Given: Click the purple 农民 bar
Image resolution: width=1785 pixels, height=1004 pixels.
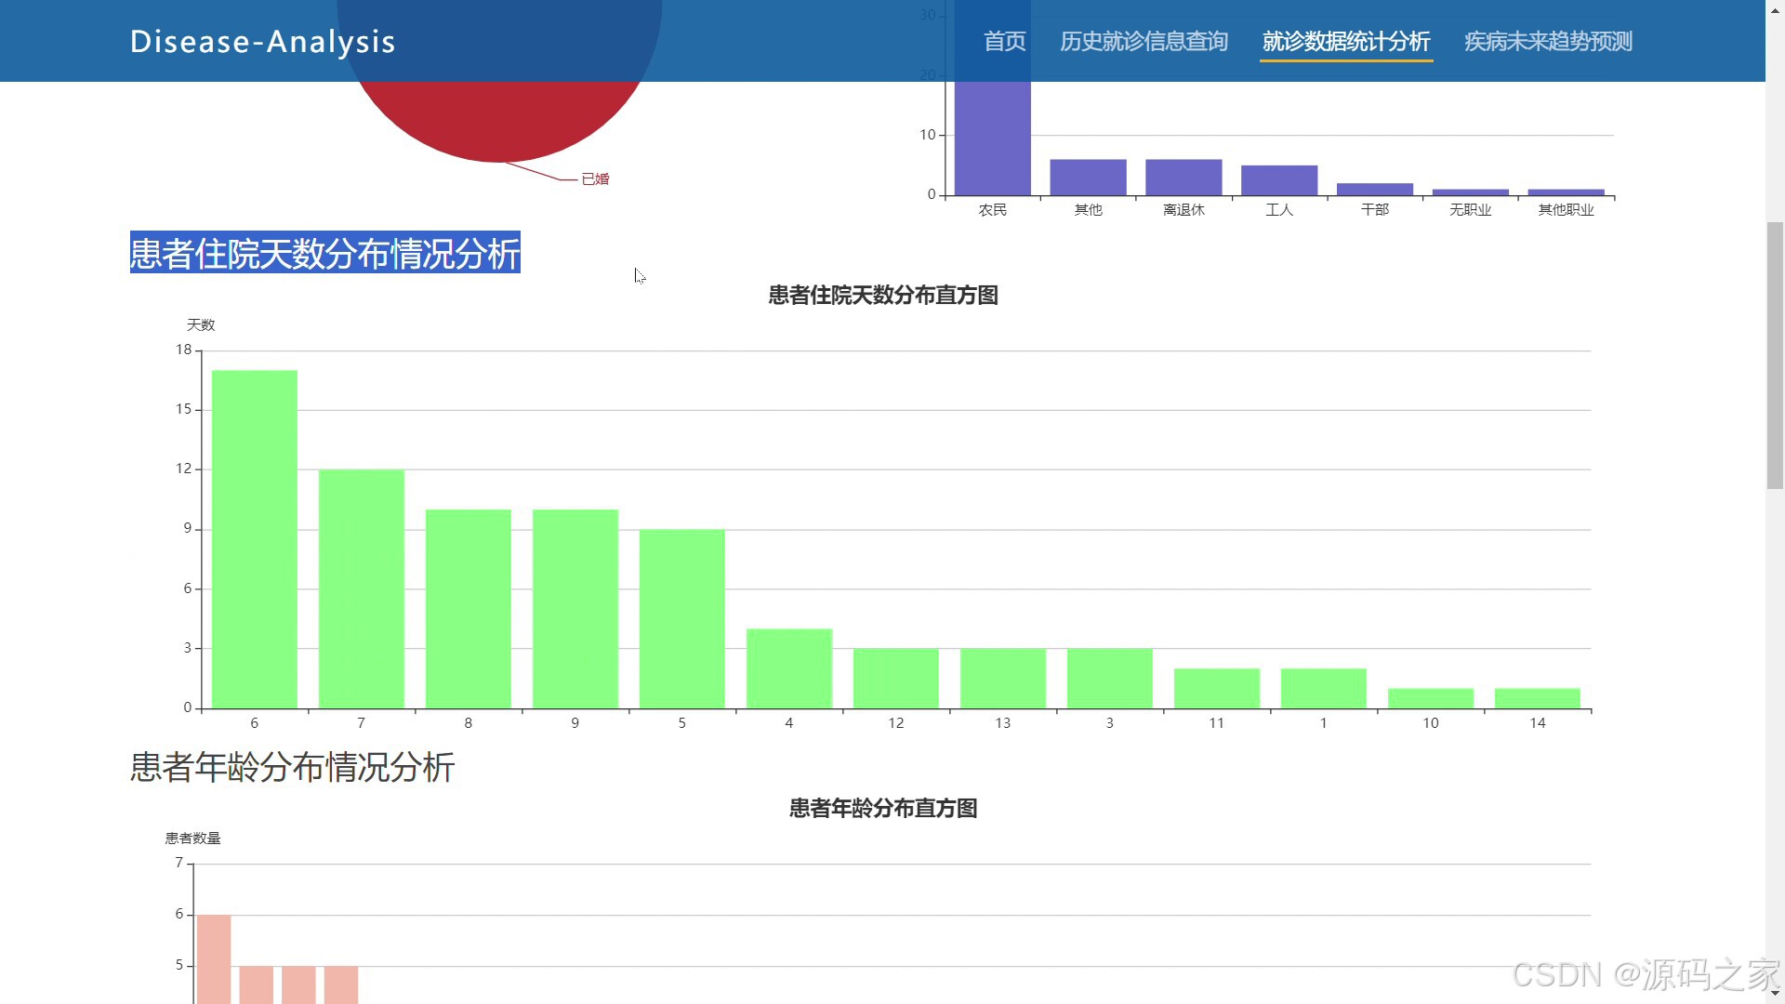Looking at the screenshot, I should pos(992,139).
